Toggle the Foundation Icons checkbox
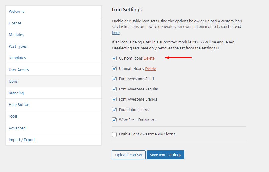 coord(114,110)
